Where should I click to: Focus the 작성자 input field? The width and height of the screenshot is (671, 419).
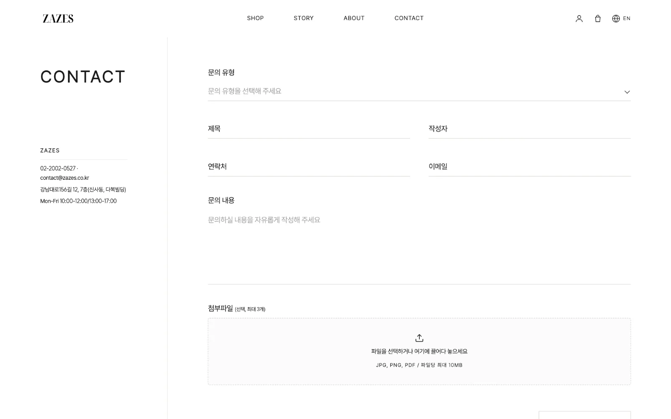529,129
